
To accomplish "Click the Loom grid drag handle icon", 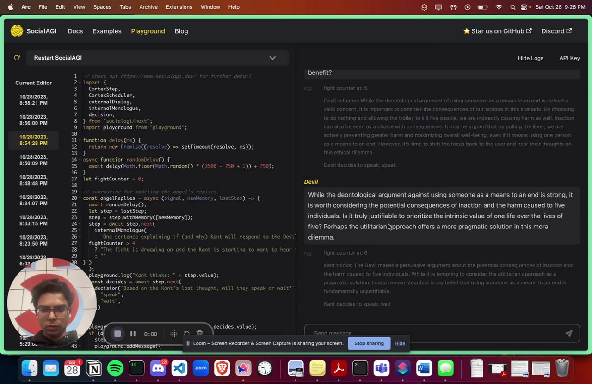I will 174,334.
